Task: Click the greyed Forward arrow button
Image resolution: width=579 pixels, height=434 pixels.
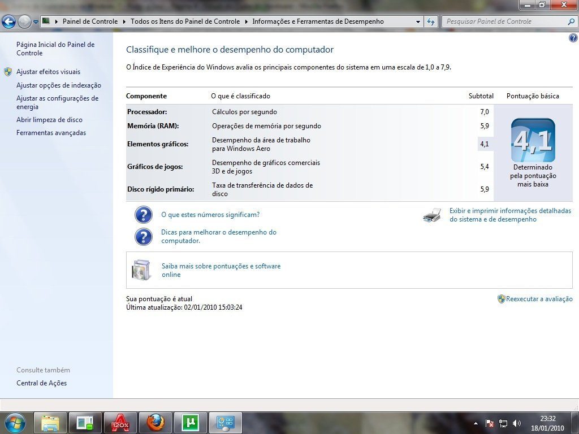Action: pos(24,22)
